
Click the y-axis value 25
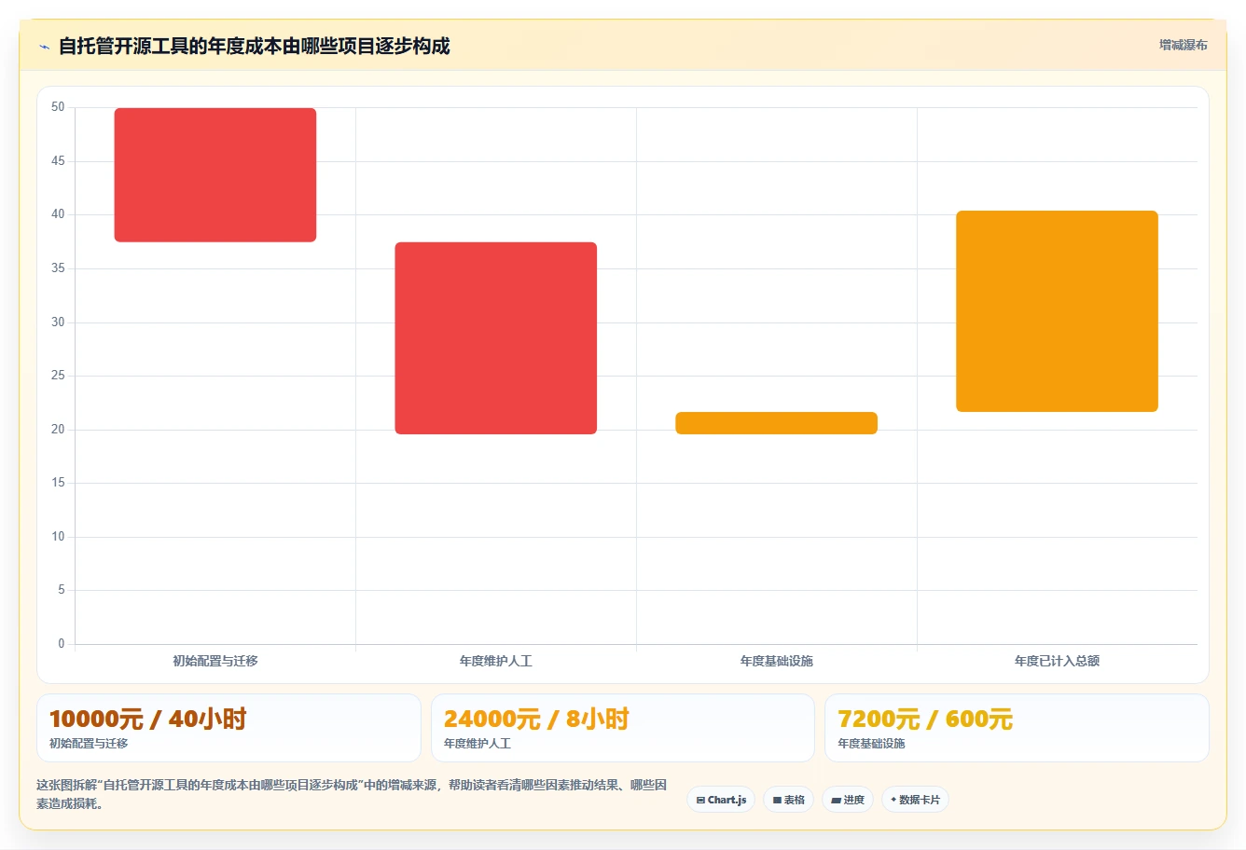pos(58,376)
